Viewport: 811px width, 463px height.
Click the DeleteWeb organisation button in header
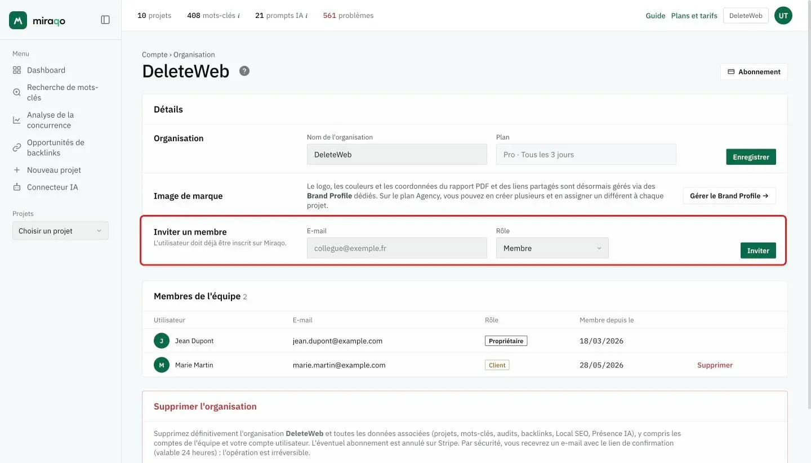tap(746, 16)
